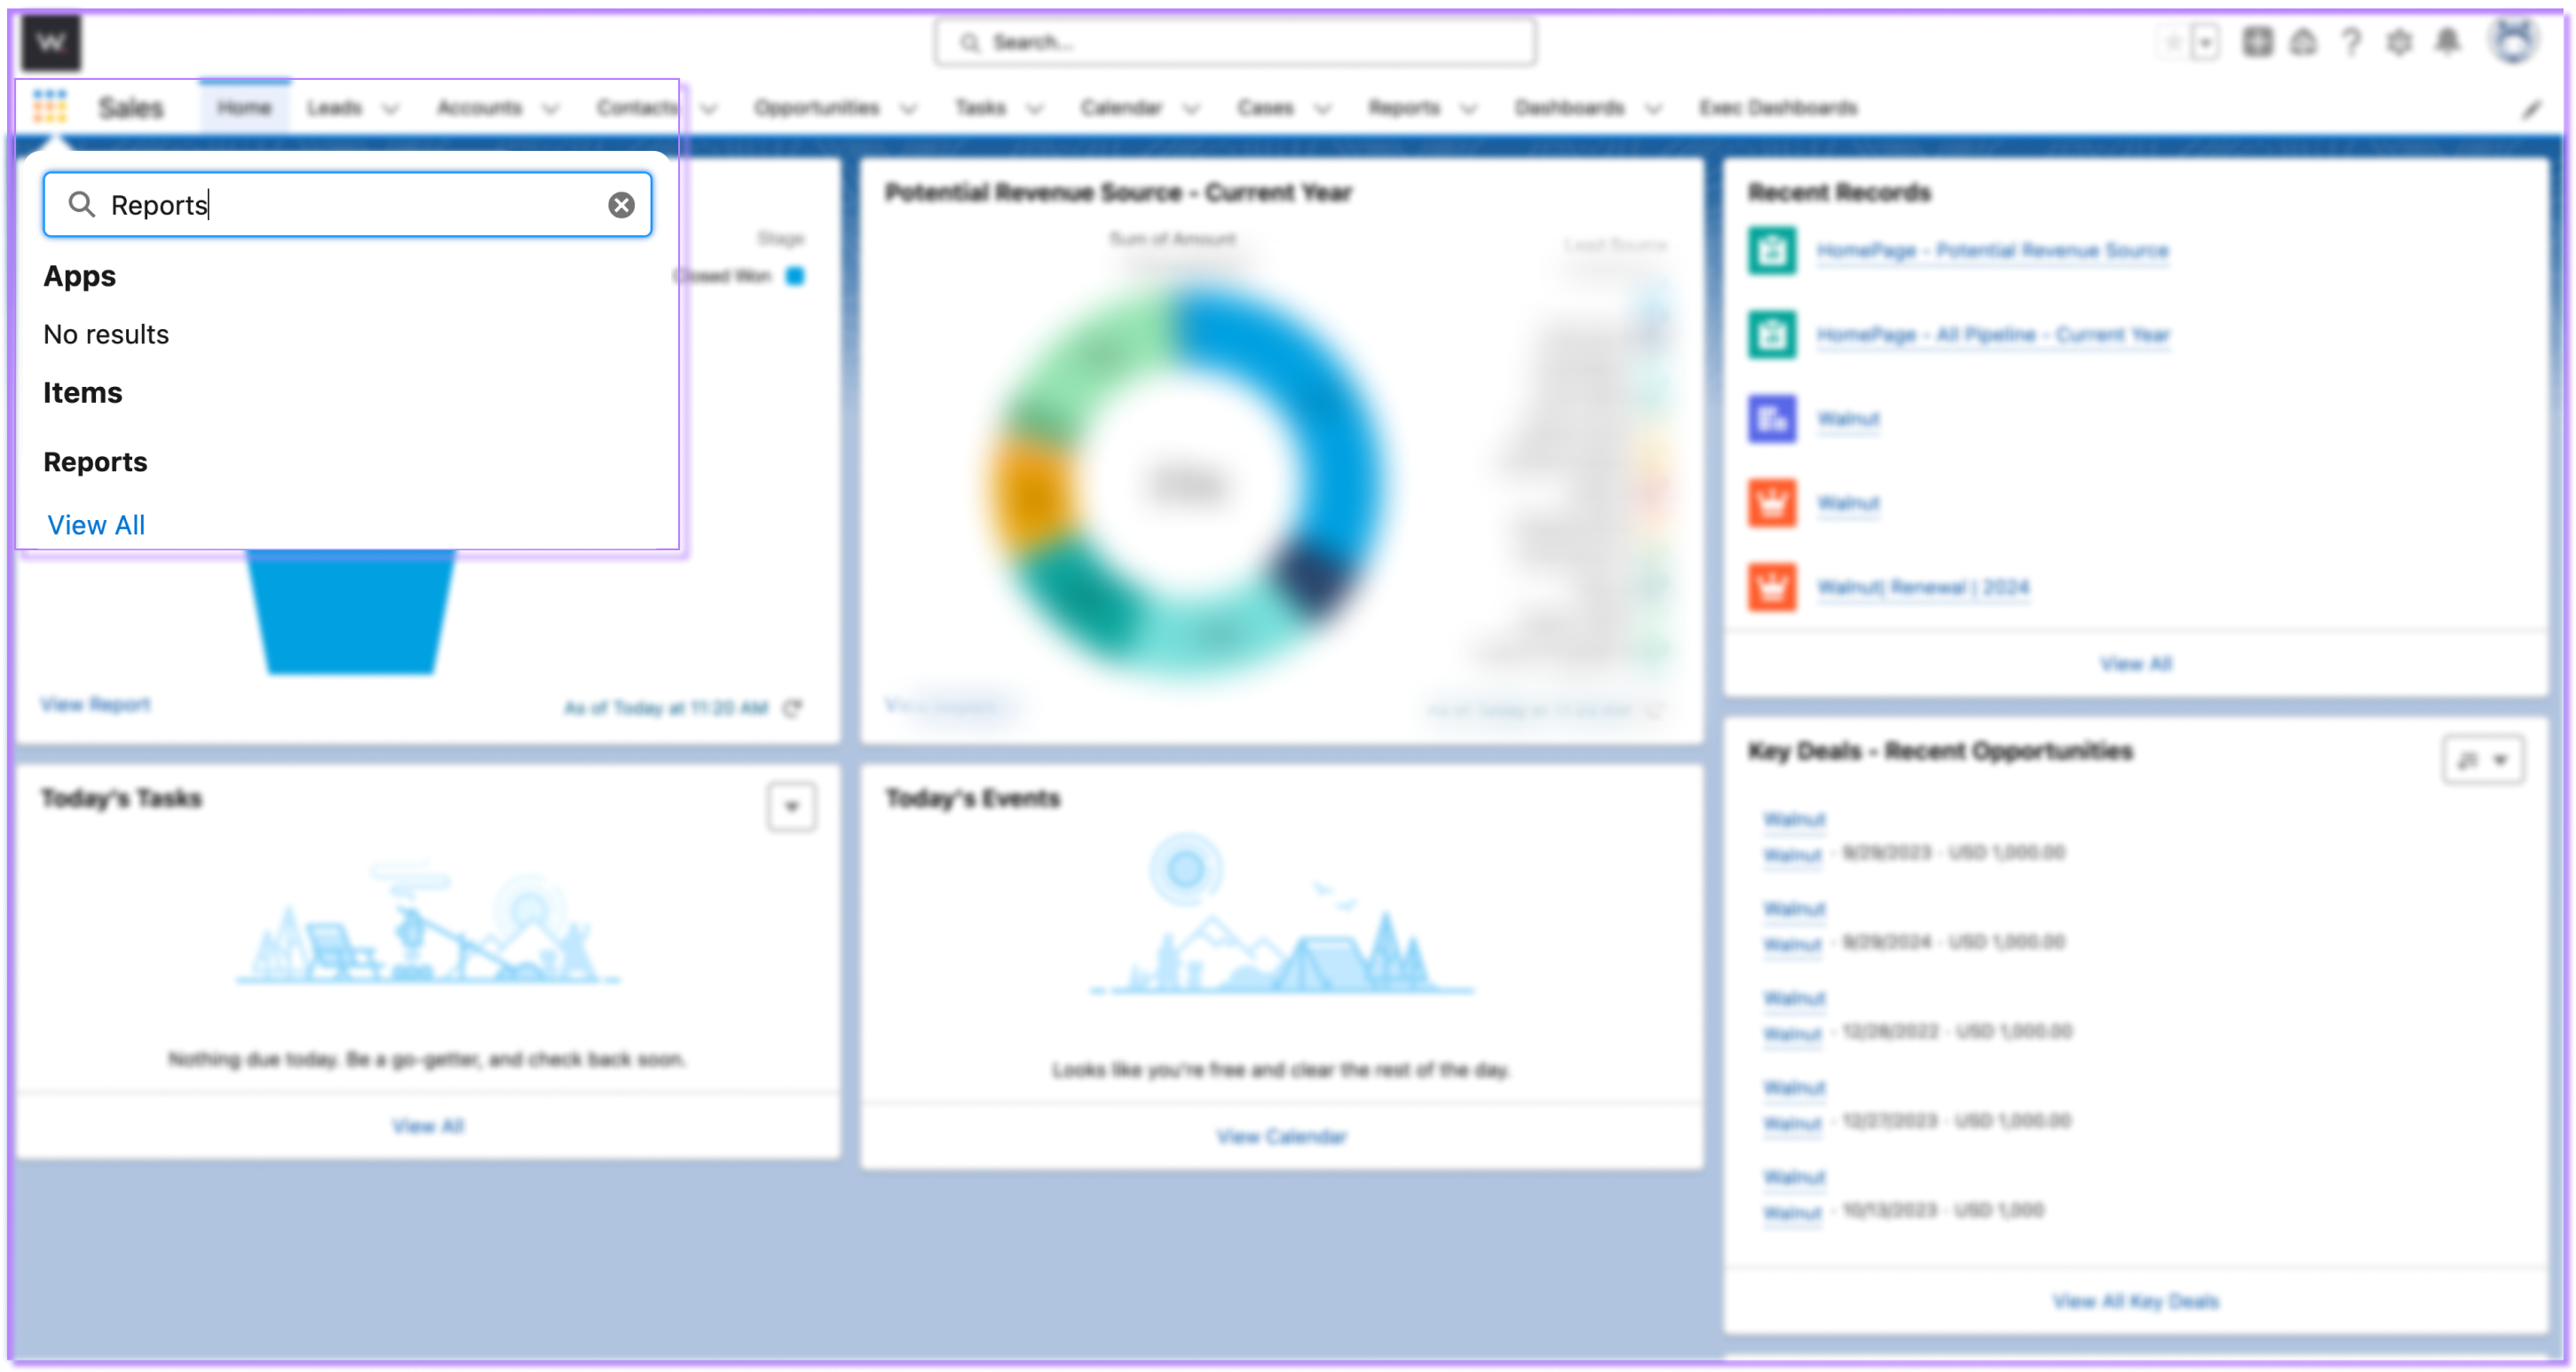
Task: Open the Notifications bell icon
Action: pos(2447,42)
